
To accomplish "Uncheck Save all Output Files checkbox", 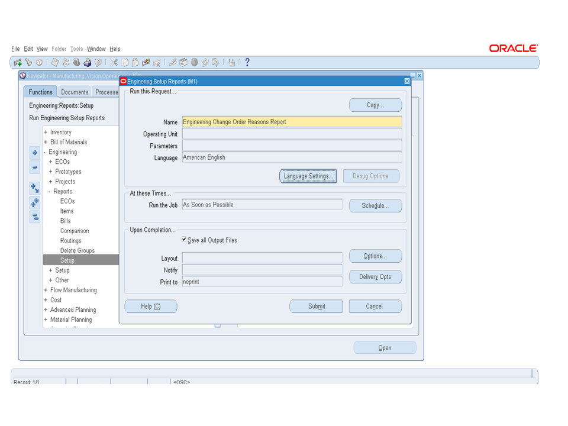I will 185,240.
